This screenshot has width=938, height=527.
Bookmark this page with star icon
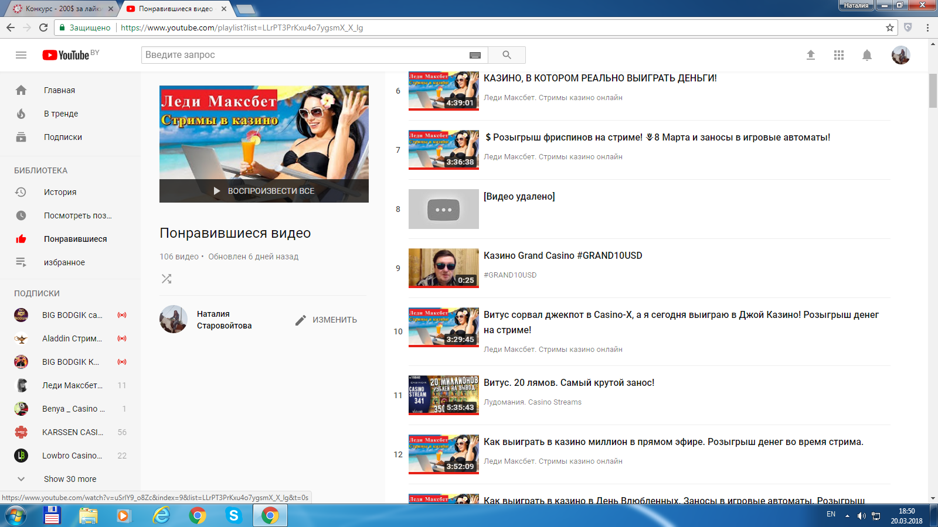[889, 28]
